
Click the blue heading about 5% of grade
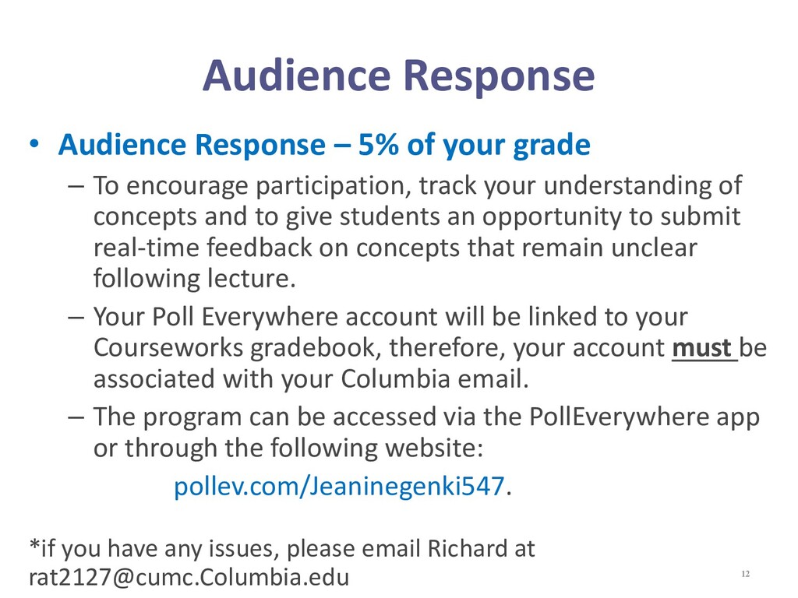(x=324, y=145)
